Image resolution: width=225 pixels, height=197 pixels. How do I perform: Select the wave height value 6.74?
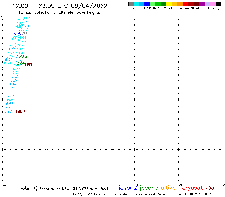tap(14, 80)
